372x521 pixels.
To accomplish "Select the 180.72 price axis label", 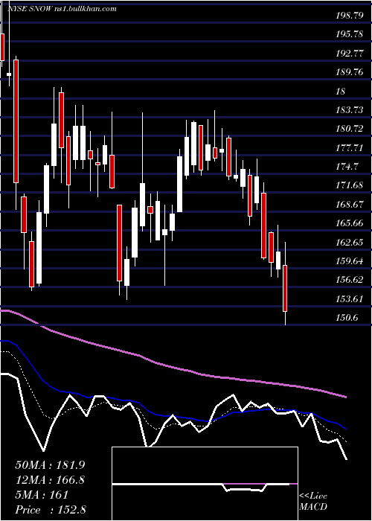I will [350, 129].
